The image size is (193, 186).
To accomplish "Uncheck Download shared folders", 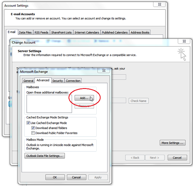I will point(33,128).
